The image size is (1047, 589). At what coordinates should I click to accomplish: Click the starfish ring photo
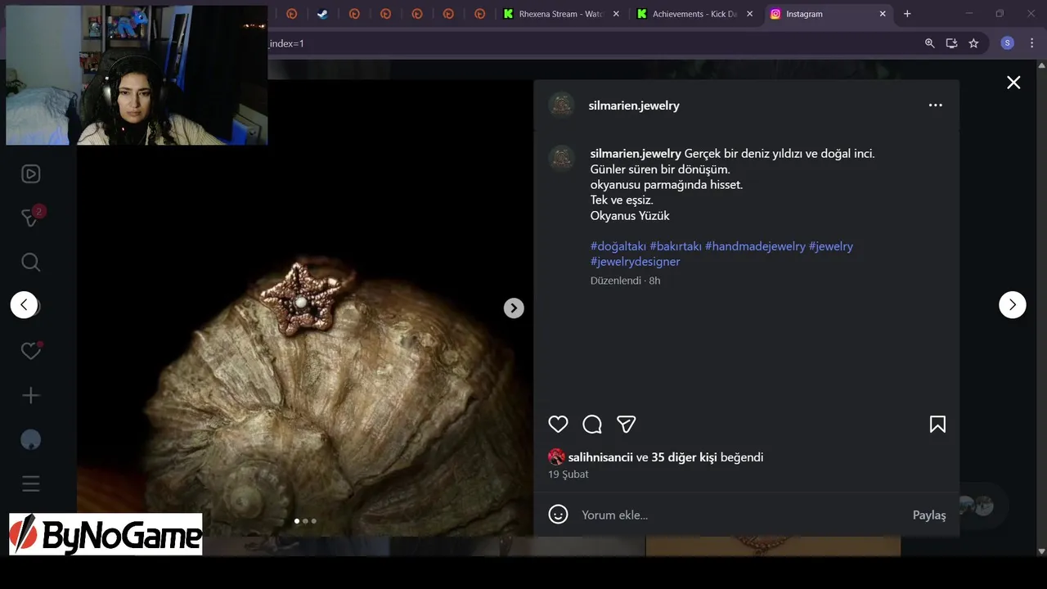point(305,308)
